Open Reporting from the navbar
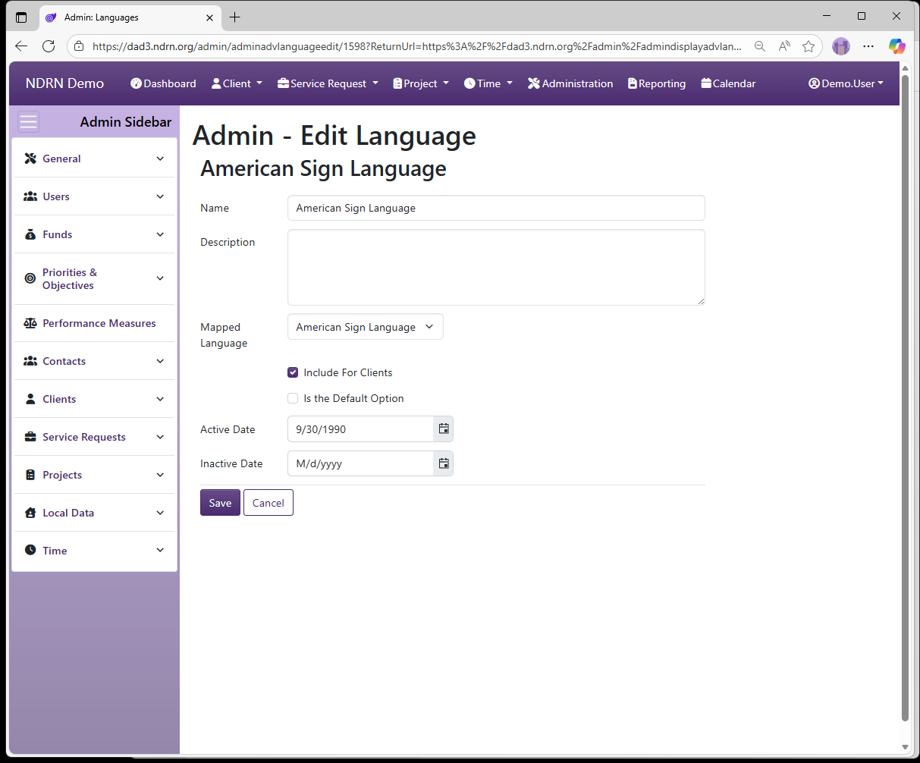 click(657, 83)
